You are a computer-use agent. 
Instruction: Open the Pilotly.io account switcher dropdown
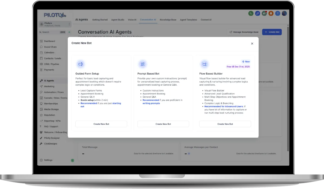click(55, 24)
